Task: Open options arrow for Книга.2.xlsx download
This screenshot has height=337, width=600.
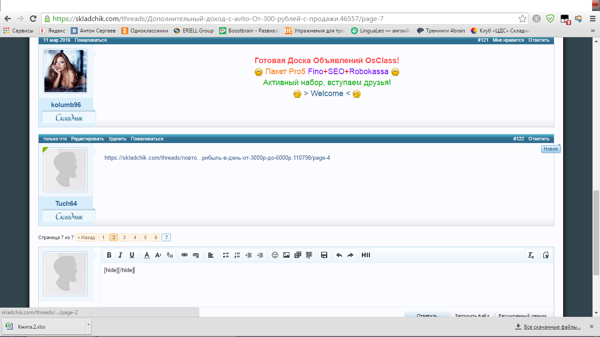Action: (x=88, y=326)
